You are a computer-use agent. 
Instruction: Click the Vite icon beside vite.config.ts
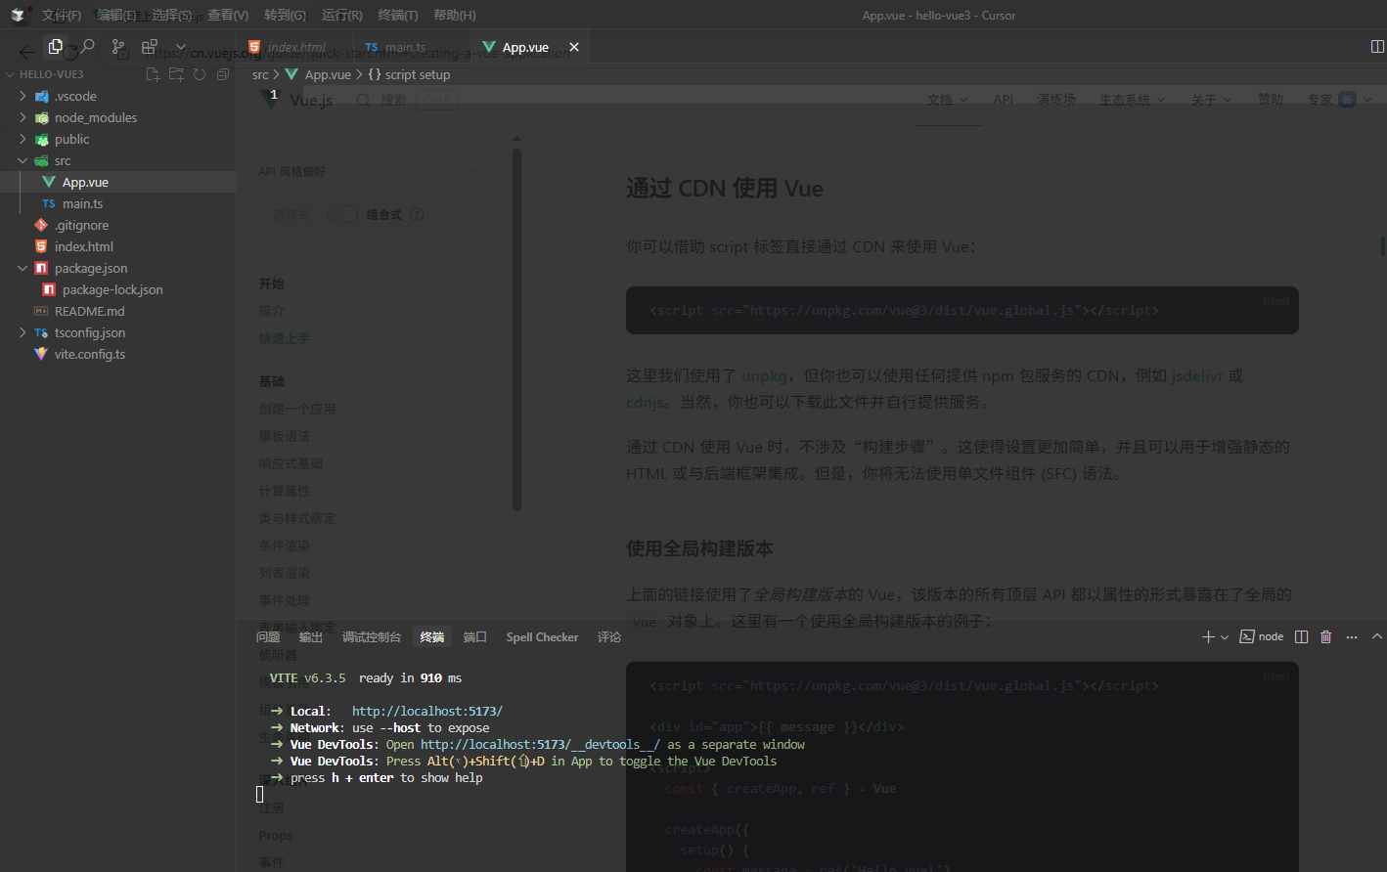click(41, 354)
